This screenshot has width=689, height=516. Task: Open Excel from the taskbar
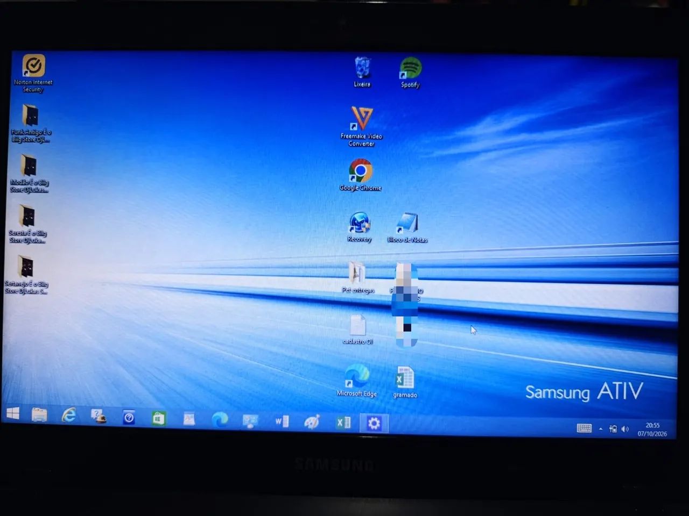pyautogui.click(x=343, y=422)
